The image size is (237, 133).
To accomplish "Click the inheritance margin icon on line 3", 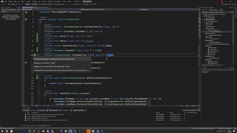I will coord(26,19).
